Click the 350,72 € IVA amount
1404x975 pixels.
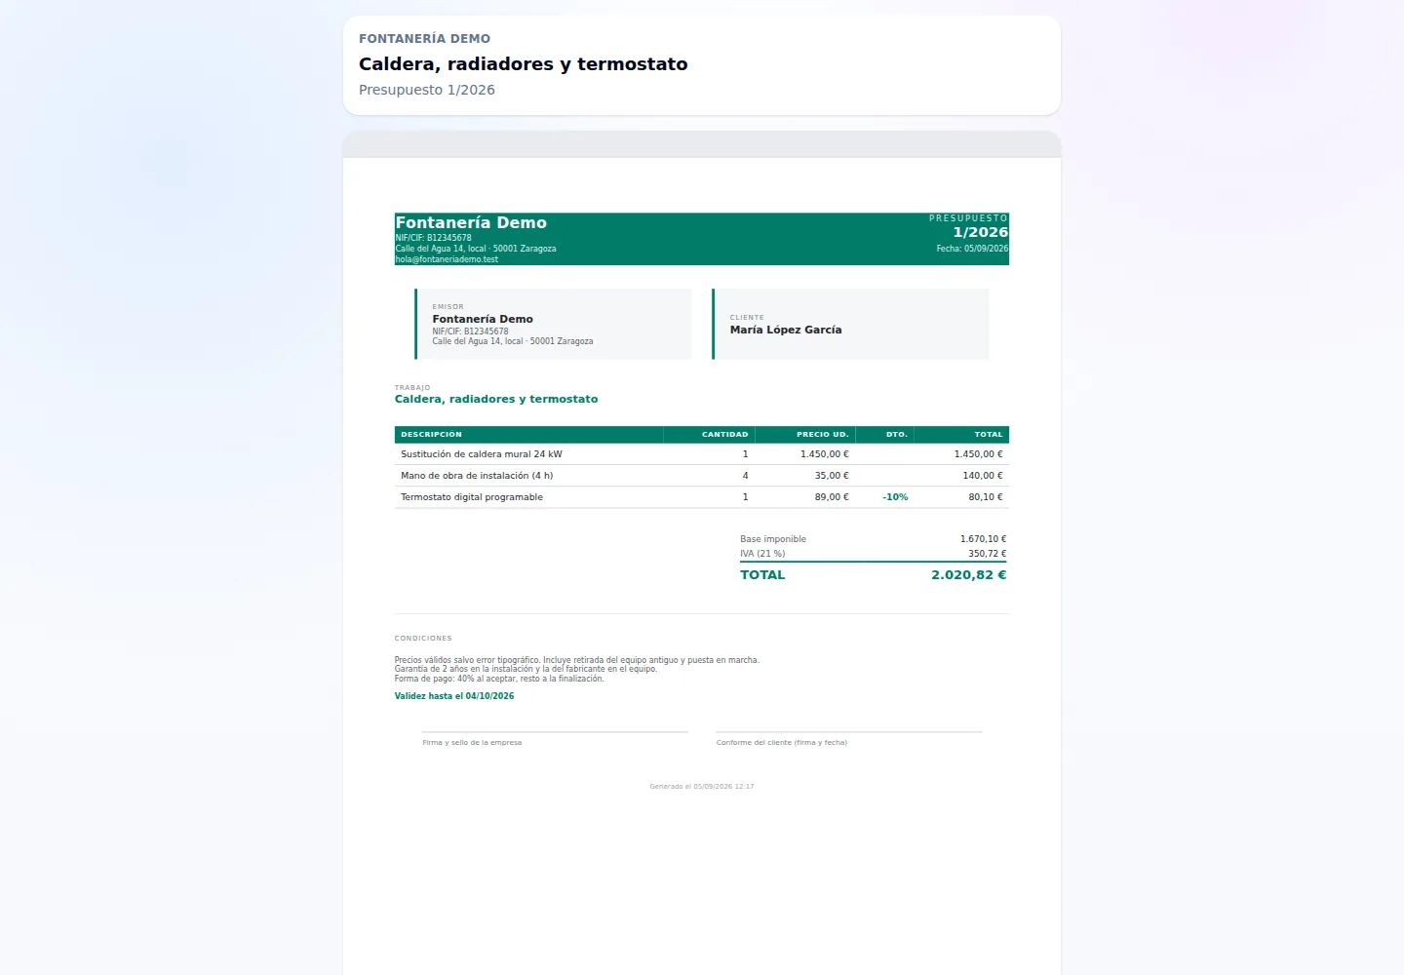coord(987,554)
